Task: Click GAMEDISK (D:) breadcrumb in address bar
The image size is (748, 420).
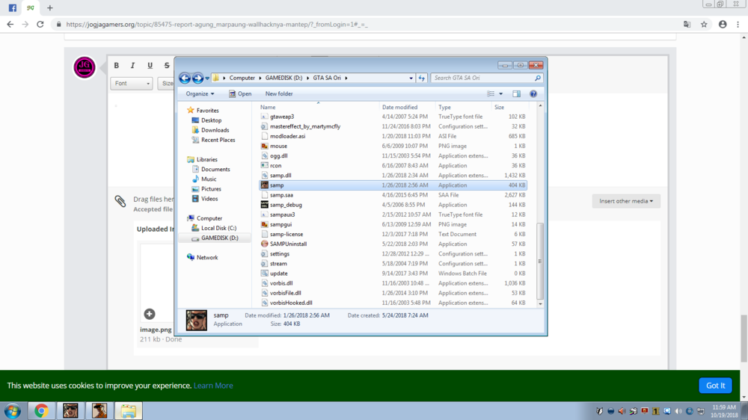Action: point(283,78)
